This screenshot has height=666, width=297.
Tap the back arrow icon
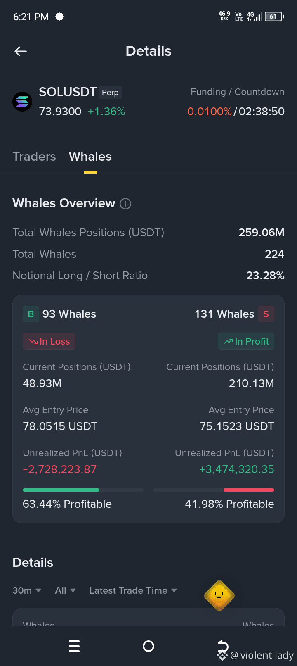tap(21, 51)
